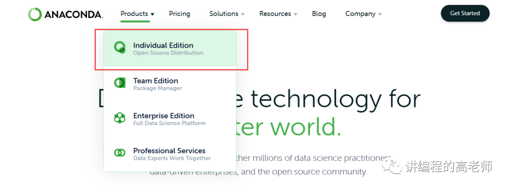Open the Solutions menu label
The image size is (509, 189).
coord(224,14)
